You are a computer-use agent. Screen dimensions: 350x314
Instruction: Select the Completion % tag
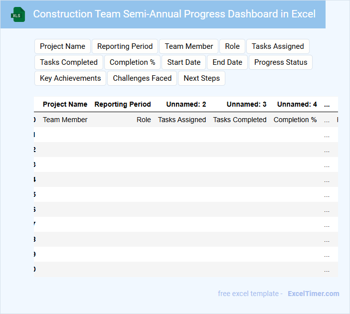tap(132, 62)
